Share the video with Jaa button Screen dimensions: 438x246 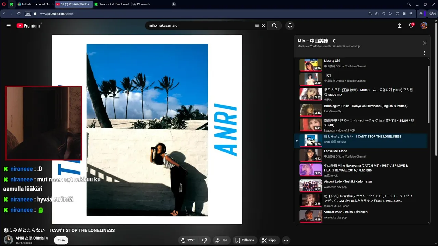click(221, 240)
